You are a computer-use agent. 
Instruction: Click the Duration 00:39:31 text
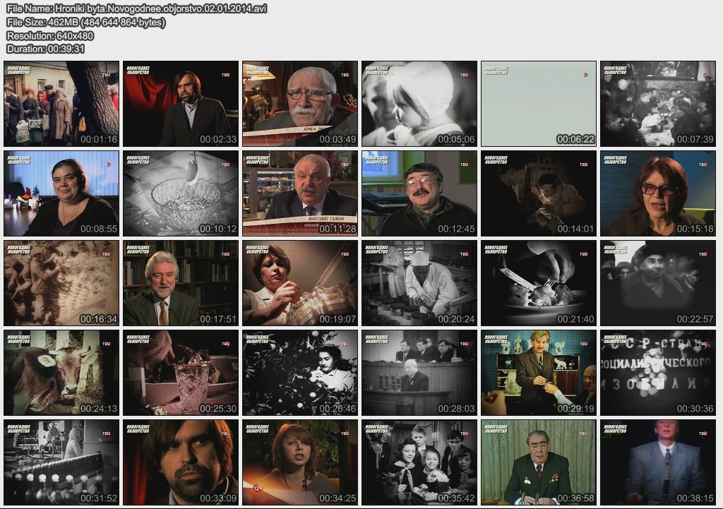coord(46,49)
